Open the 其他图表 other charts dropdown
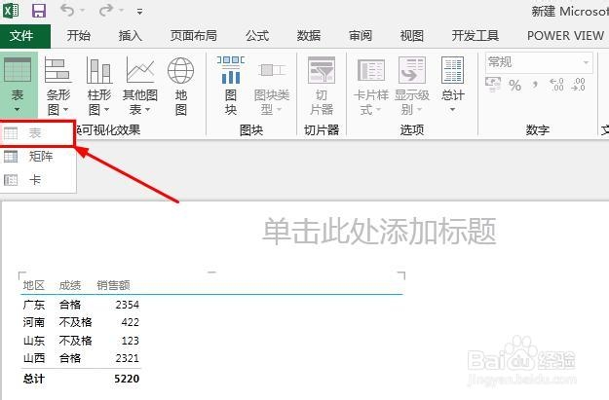The width and height of the screenshot is (609, 400). (140, 86)
